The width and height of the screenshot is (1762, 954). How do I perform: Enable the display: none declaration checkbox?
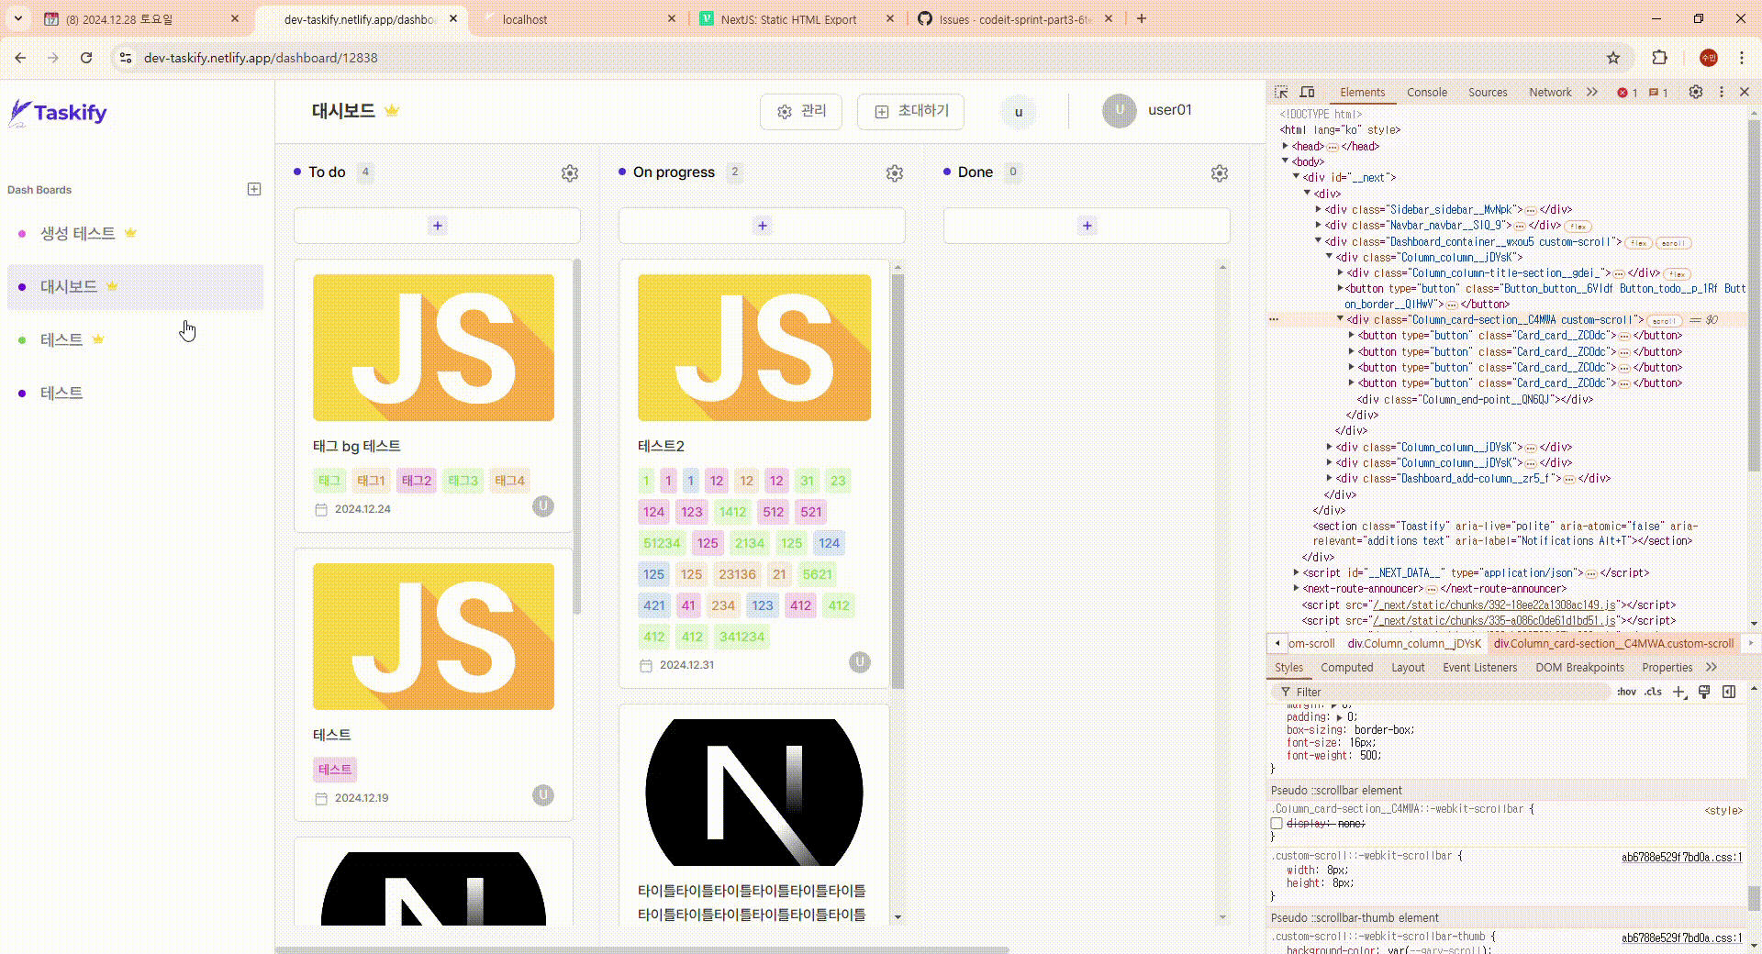click(1277, 823)
